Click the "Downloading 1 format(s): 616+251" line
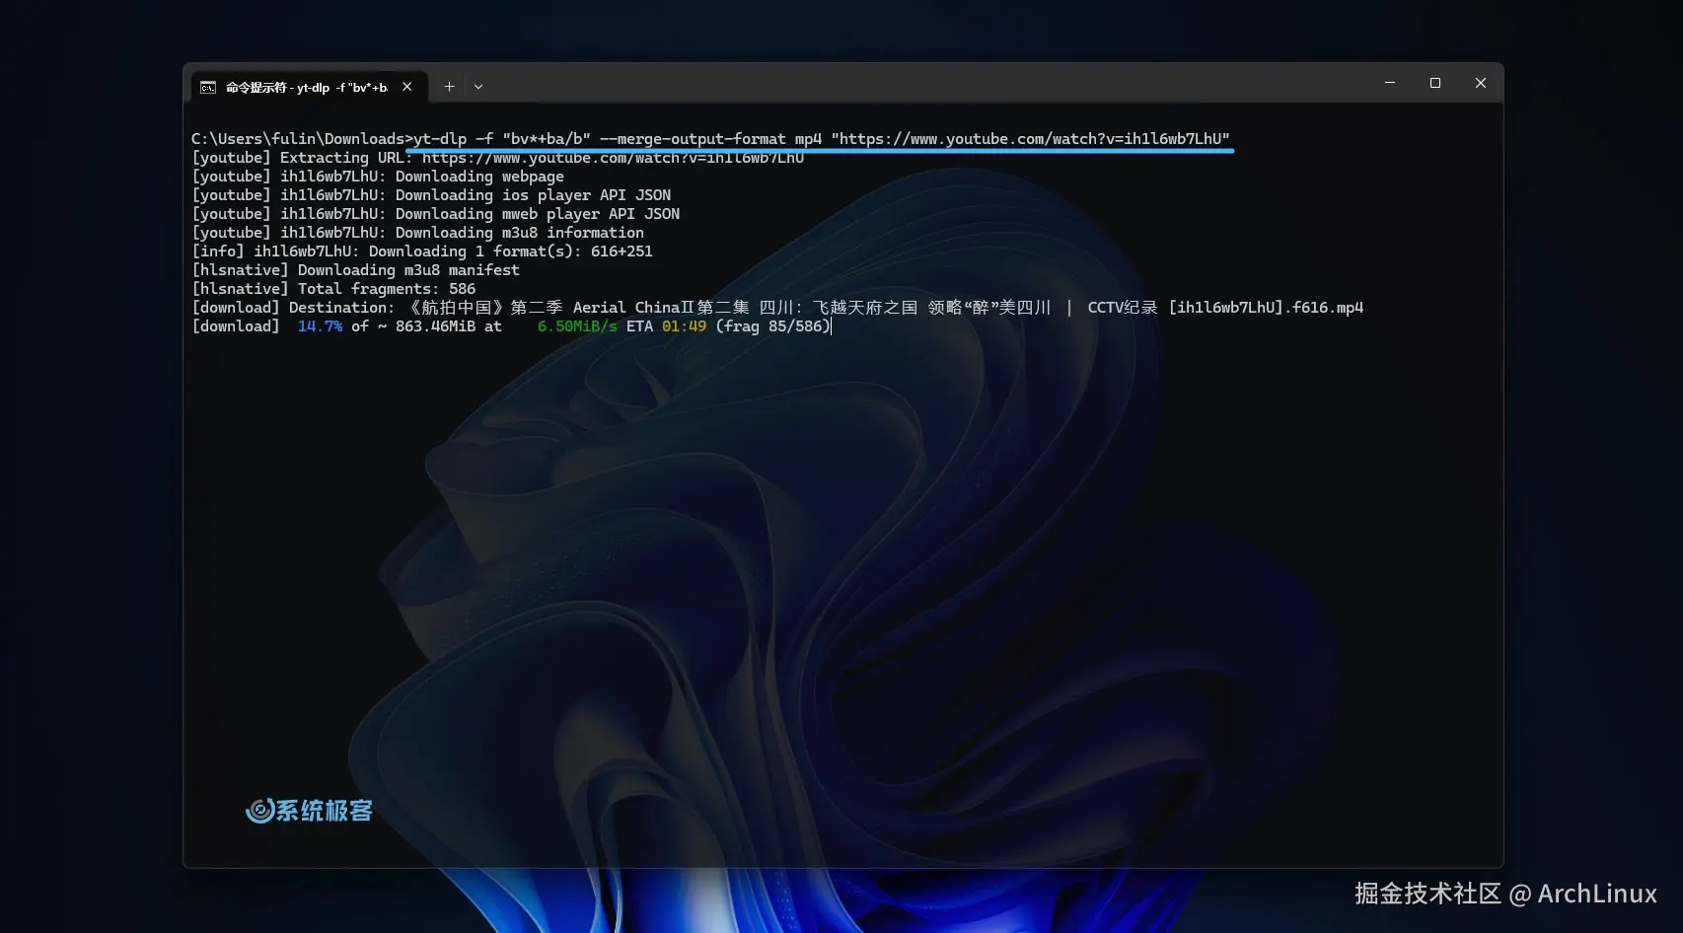The width and height of the screenshot is (1683, 933). coord(422,251)
